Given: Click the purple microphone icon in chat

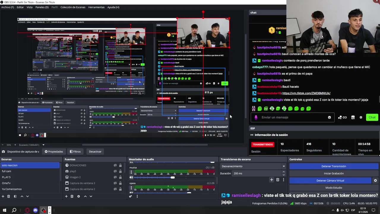Looking at the screenshot, I should [256, 117].
